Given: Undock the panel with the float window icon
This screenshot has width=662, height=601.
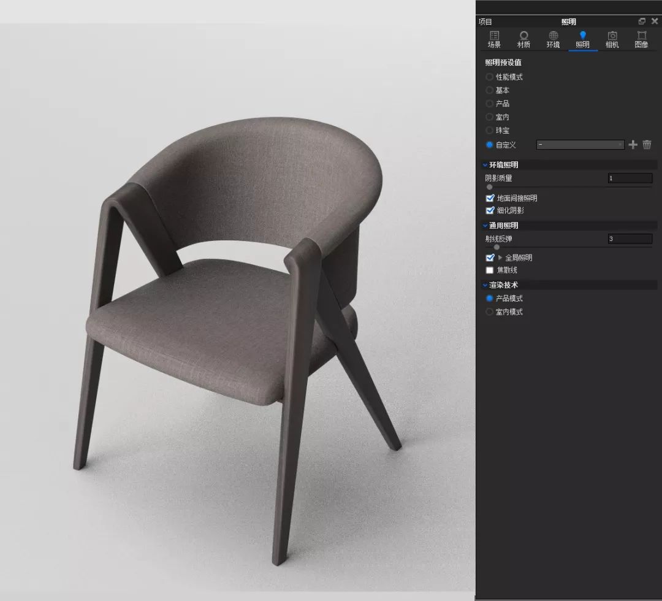Looking at the screenshot, I should click(642, 21).
